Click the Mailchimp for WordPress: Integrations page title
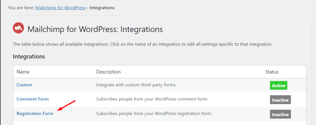316x125 pixels. click(95, 29)
